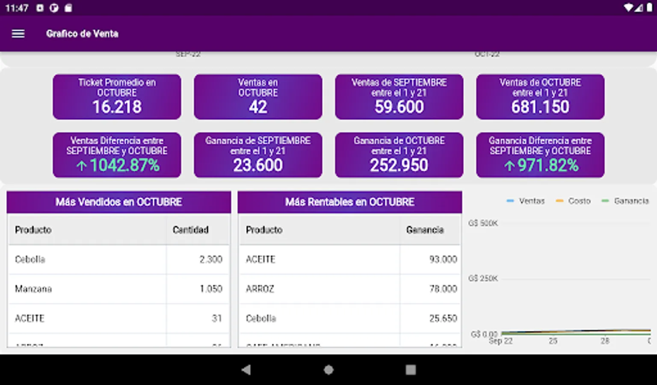The width and height of the screenshot is (657, 385).
Task: Tap Ganancia Diferencia 971.82% card
Action: pyautogui.click(x=540, y=155)
